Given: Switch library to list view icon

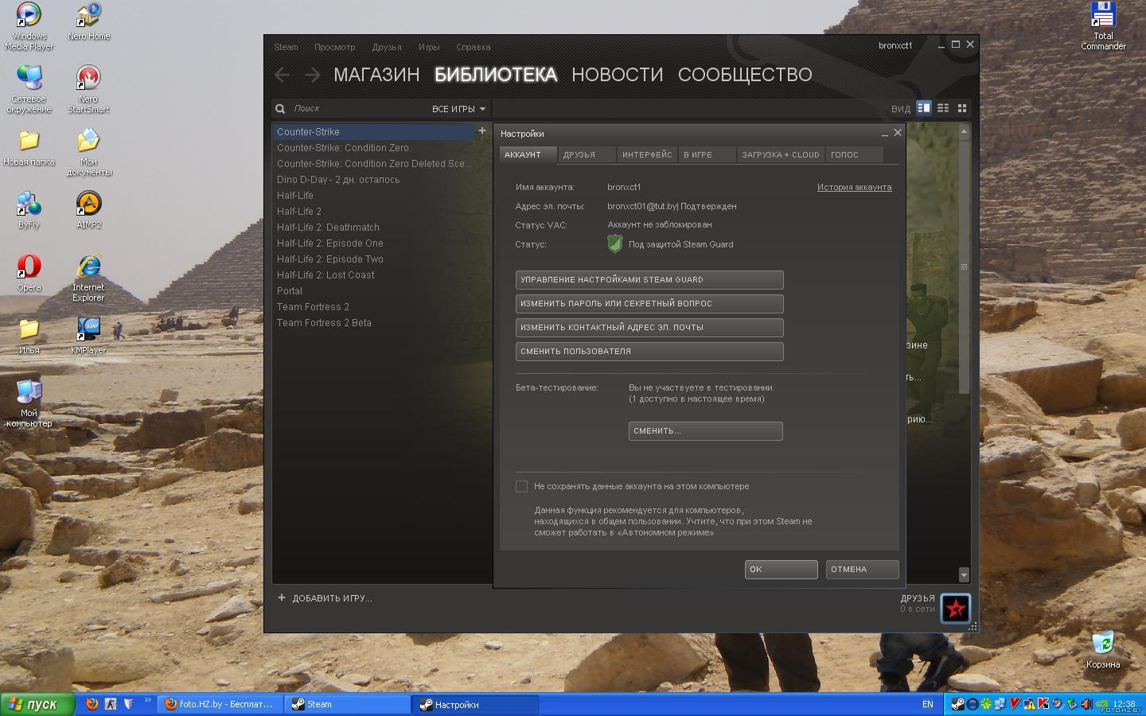Looking at the screenshot, I should 943,108.
